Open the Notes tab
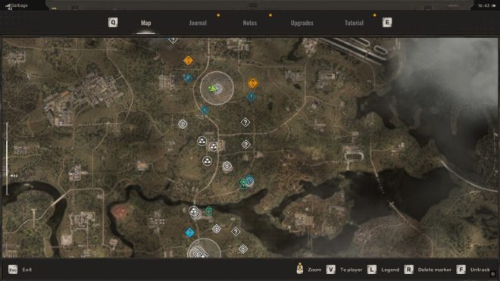Screen dimensions: 500x281 tap(250, 23)
